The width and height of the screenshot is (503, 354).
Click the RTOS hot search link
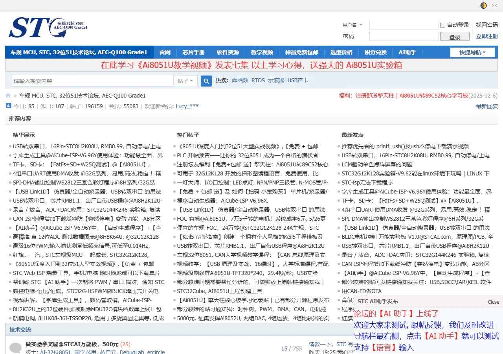pyautogui.click(x=258, y=80)
